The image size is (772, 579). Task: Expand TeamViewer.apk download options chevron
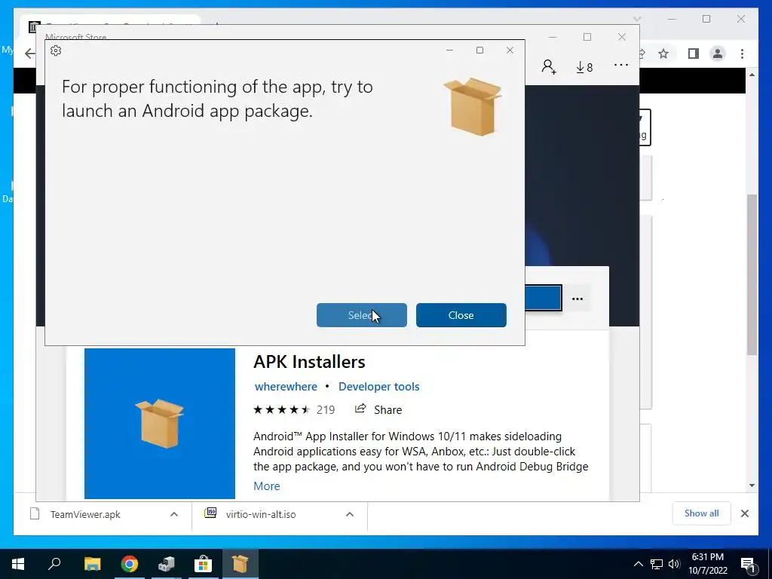(174, 514)
